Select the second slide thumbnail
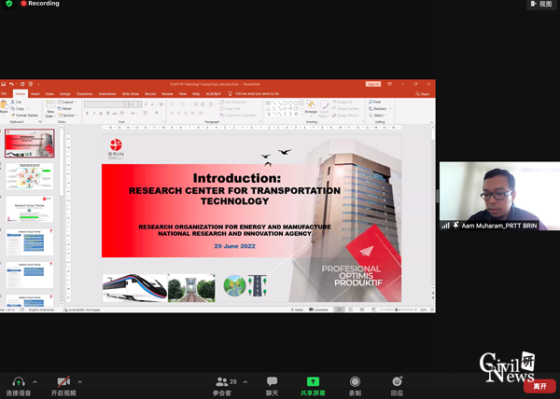The height and width of the screenshot is (399, 560). 31,176
